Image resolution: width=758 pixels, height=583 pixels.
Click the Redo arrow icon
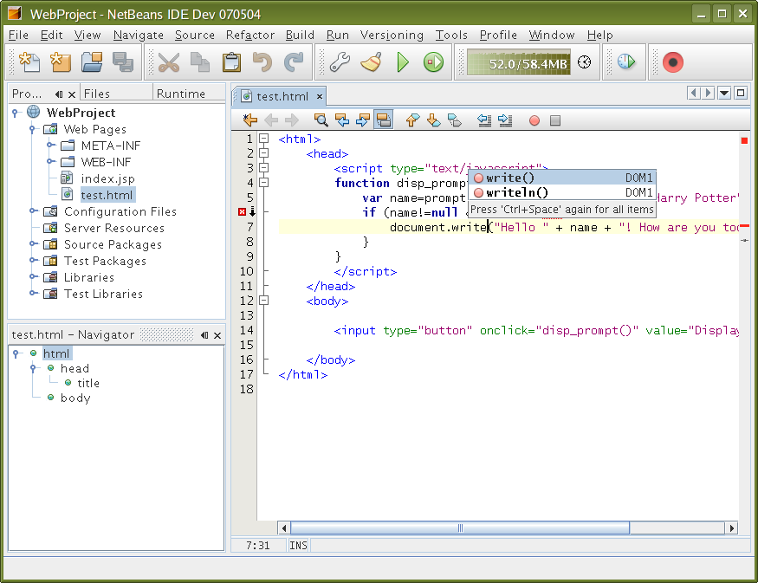(x=294, y=62)
